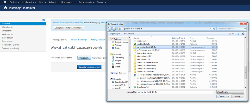Open the dialog help question mark icon
This screenshot has width=250, height=104.
243,34
